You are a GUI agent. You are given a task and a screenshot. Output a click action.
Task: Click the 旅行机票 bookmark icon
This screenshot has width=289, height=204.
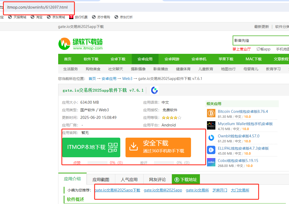pos(71,17)
